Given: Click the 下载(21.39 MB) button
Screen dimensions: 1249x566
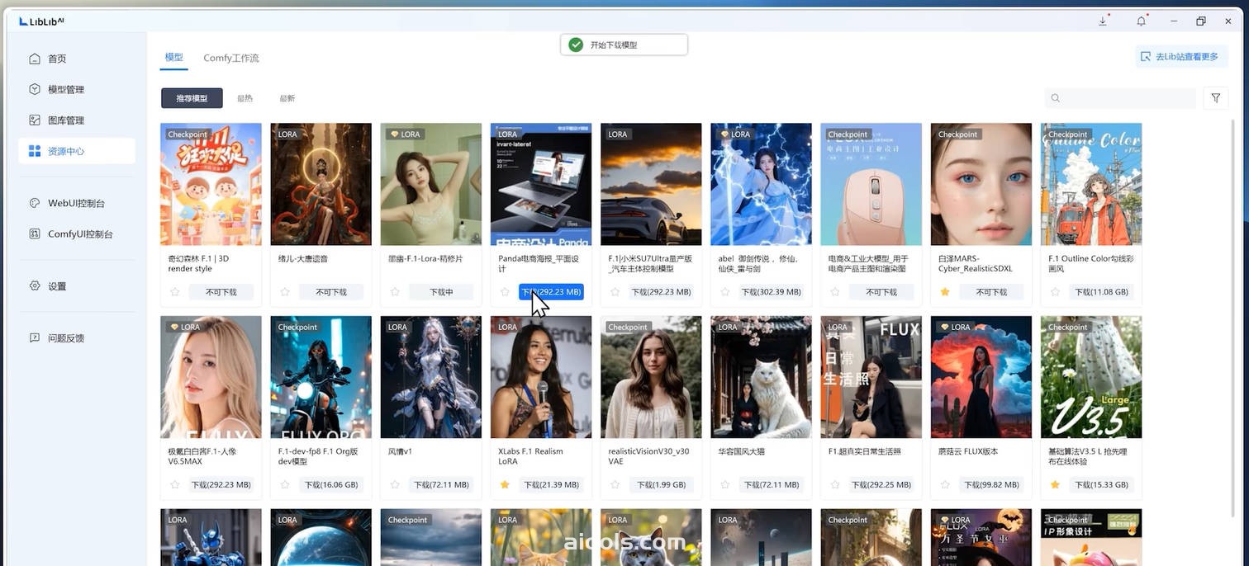Looking at the screenshot, I should click(551, 485).
